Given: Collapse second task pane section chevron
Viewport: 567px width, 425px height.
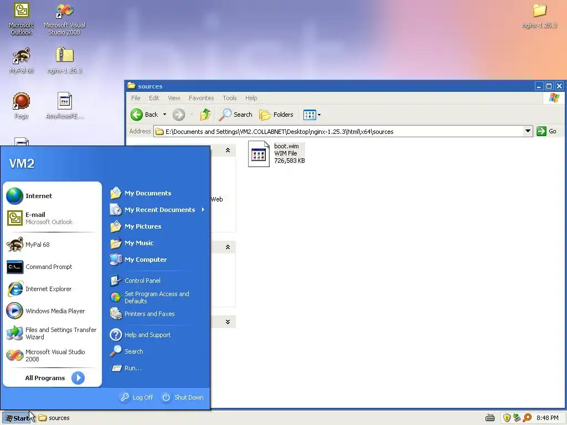Looking at the screenshot, I should [228, 247].
